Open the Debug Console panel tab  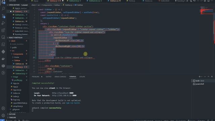tap(60, 77)
